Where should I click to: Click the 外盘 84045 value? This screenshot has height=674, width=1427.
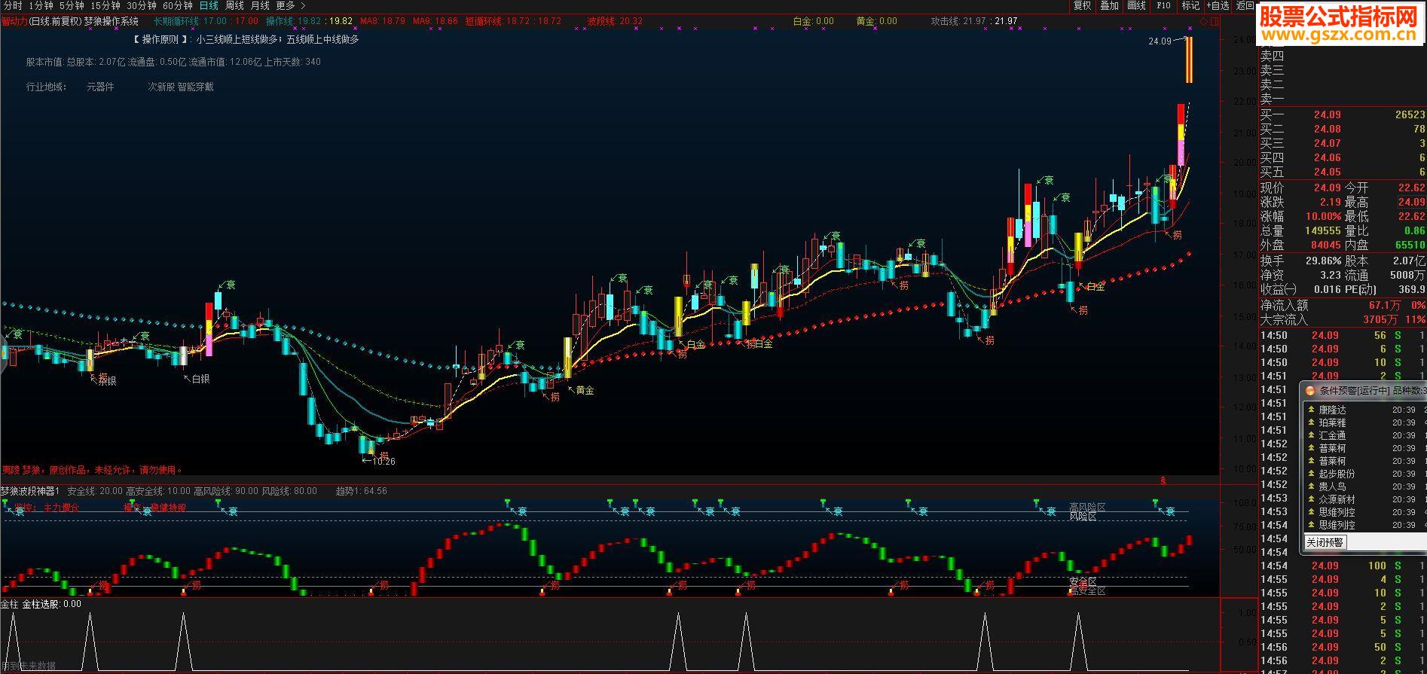[1325, 246]
